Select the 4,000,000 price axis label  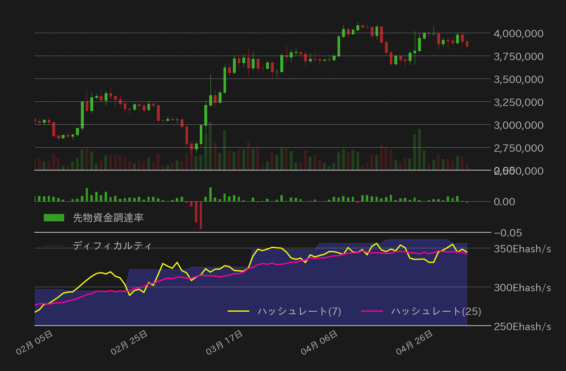click(x=517, y=34)
